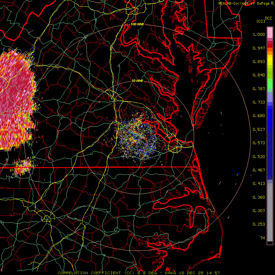Click the 0.520 scale value
This screenshot has height=275, width=275.
click(259, 157)
